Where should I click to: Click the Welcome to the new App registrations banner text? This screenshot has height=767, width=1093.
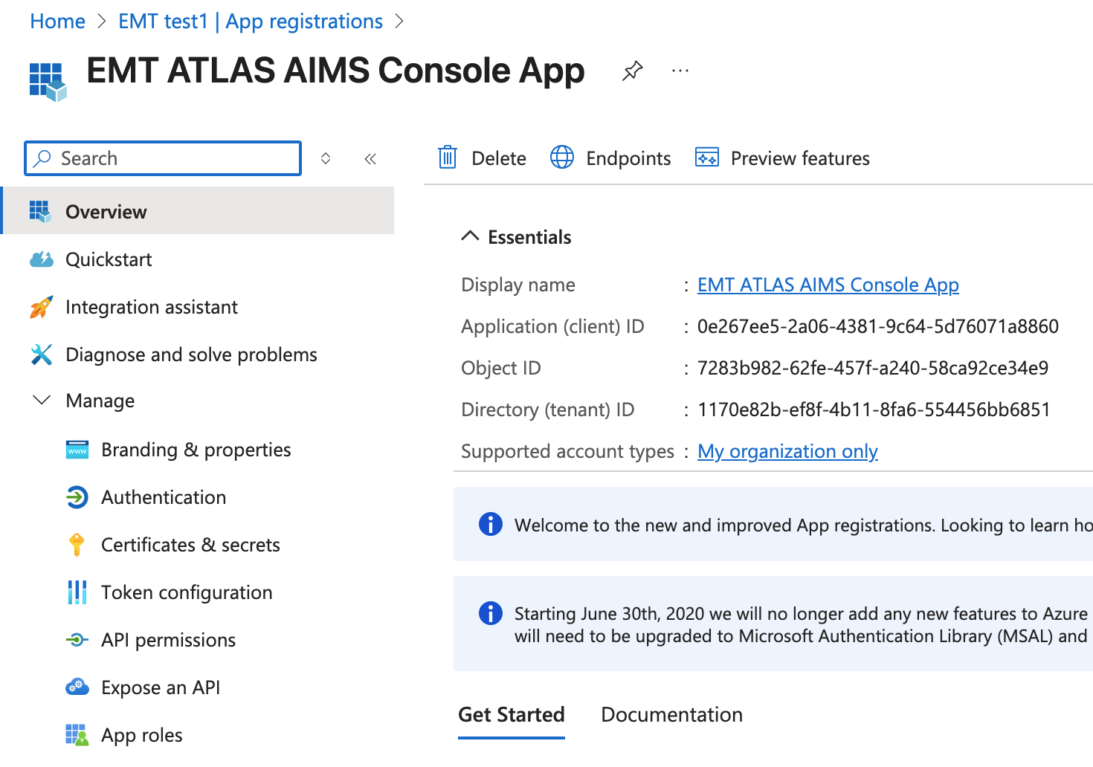pos(803,525)
